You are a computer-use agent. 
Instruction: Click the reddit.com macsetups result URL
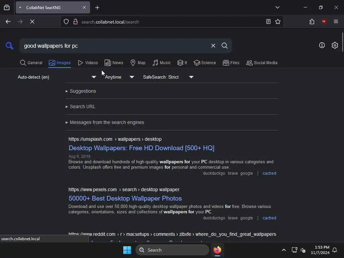172,234
